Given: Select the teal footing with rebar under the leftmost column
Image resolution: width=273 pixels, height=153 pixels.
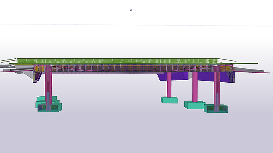Looking at the screenshot, I should click(50, 108).
